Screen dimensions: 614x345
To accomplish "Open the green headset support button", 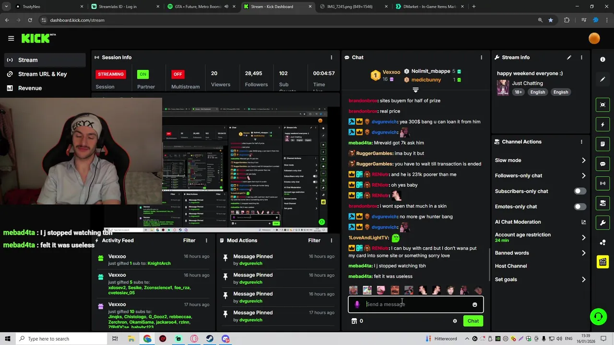I will (x=598, y=316).
